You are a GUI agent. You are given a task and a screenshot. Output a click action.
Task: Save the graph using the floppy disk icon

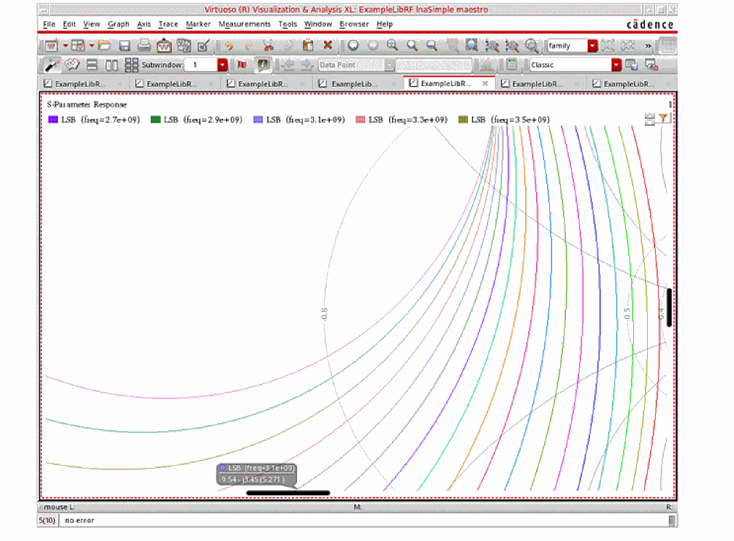pos(125,46)
